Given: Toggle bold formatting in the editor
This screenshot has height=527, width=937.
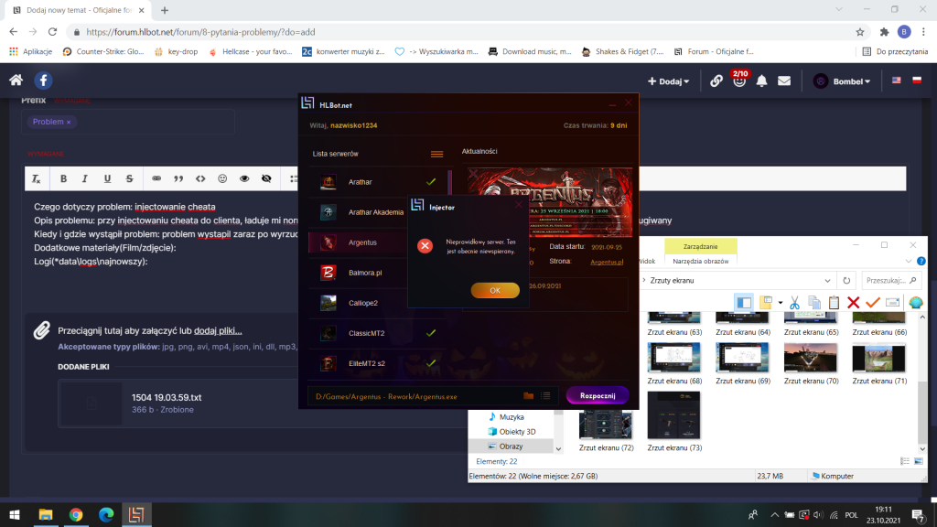Looking at the screenshot, I should click(x=63, y=178).
